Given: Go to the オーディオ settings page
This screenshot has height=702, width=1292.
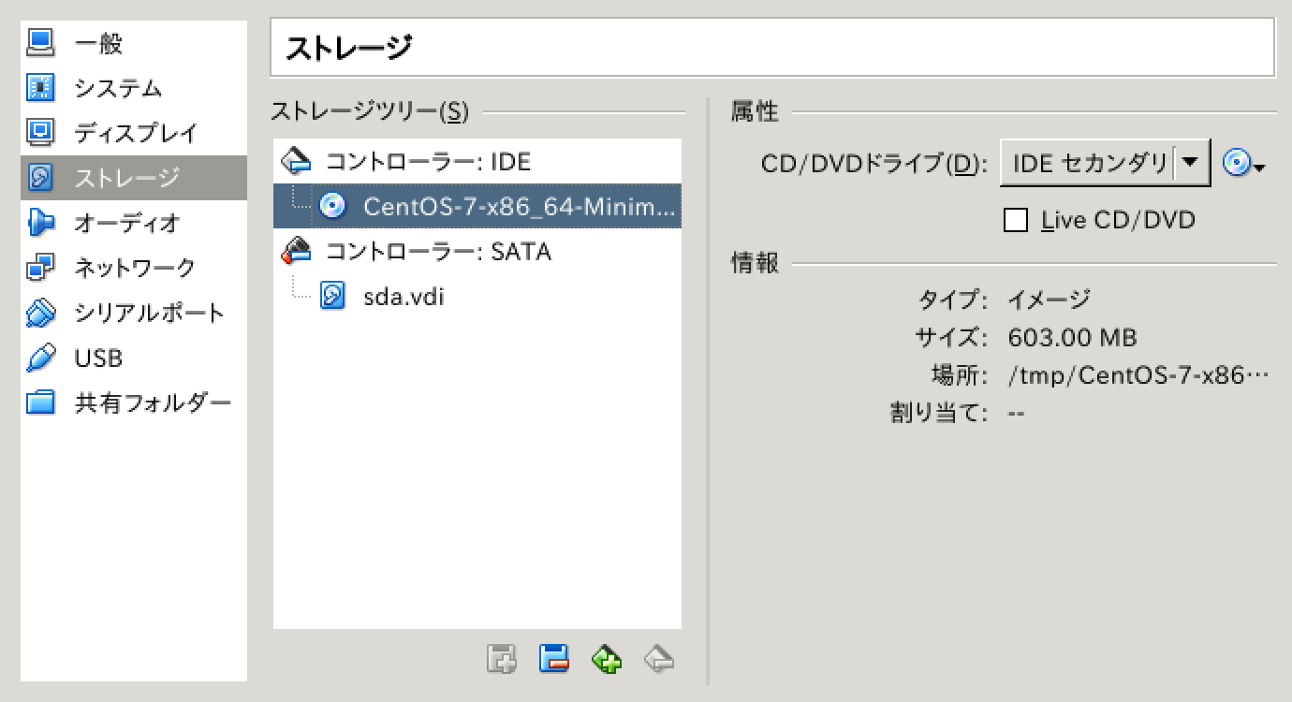Looking at the screenshot, I should click(126, 223).
